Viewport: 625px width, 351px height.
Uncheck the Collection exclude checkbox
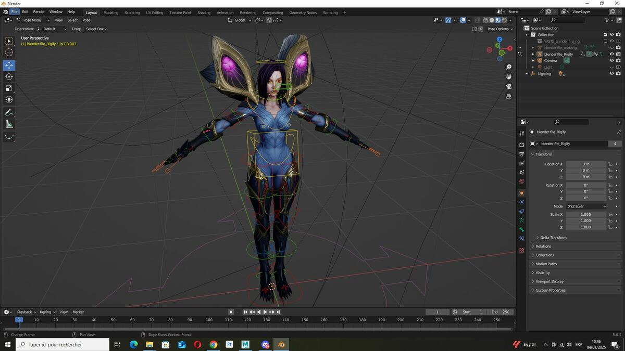[605, 34]
